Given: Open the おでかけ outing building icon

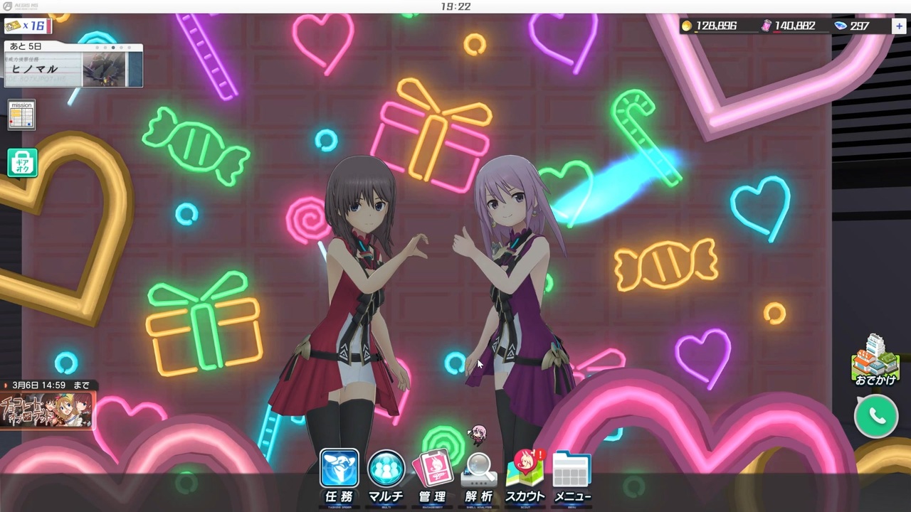Looking at the screenshot, I should click(x=875, y=360).
